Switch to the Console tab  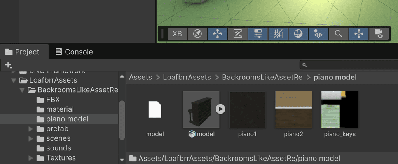[74, 52]
